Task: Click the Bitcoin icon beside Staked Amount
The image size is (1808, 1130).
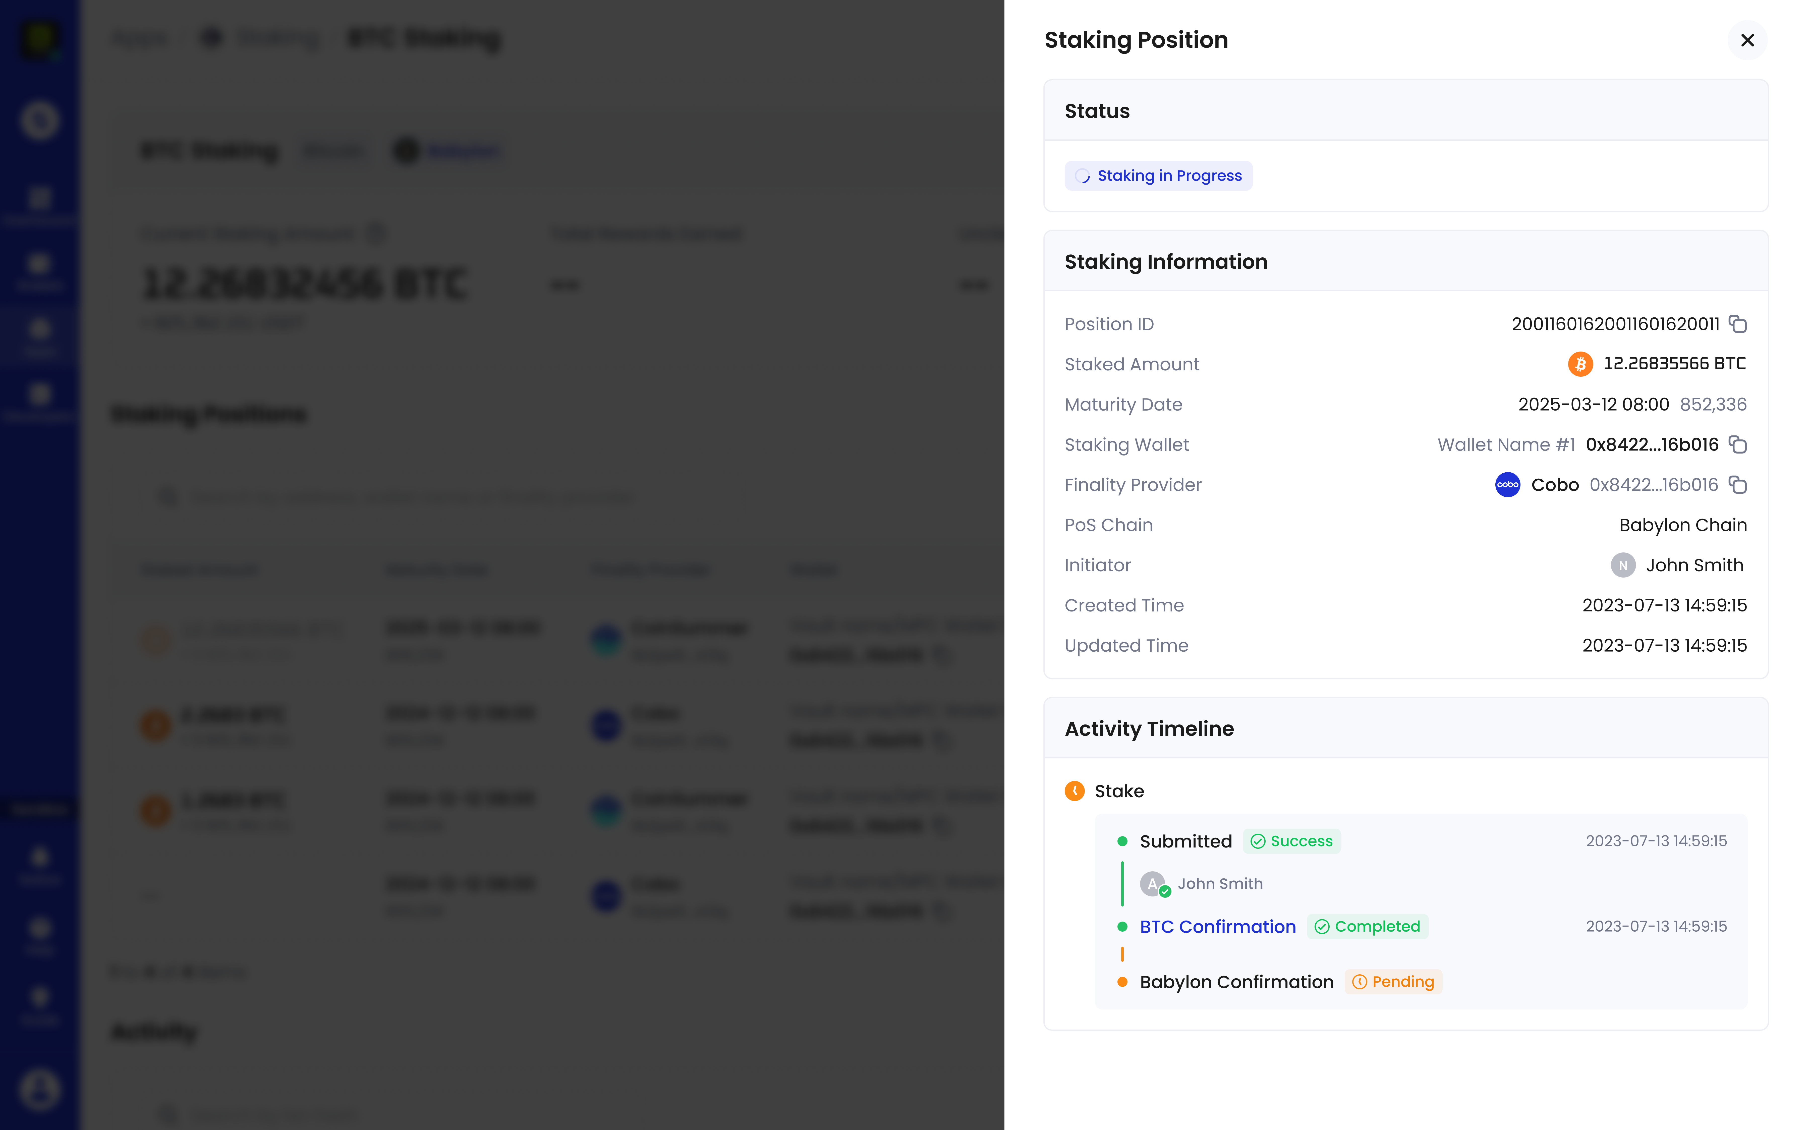Action: click(x=1580, y=364)
